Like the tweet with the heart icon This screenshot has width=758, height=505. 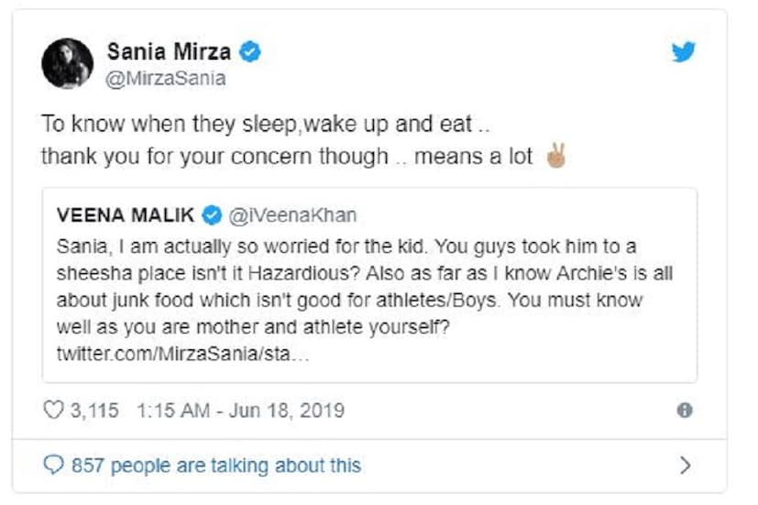click(x=54, y=410)
